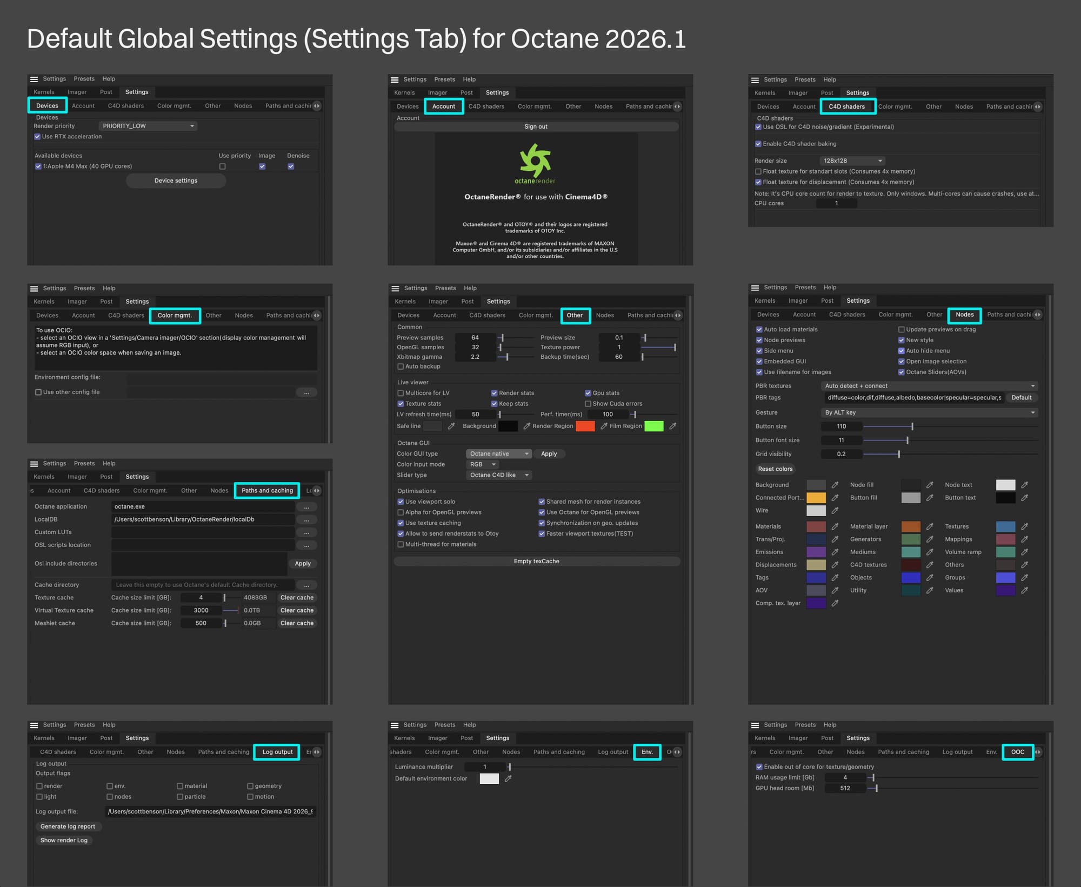
Task: Use the Emissions color eyedropper
Action: point(835,552)
